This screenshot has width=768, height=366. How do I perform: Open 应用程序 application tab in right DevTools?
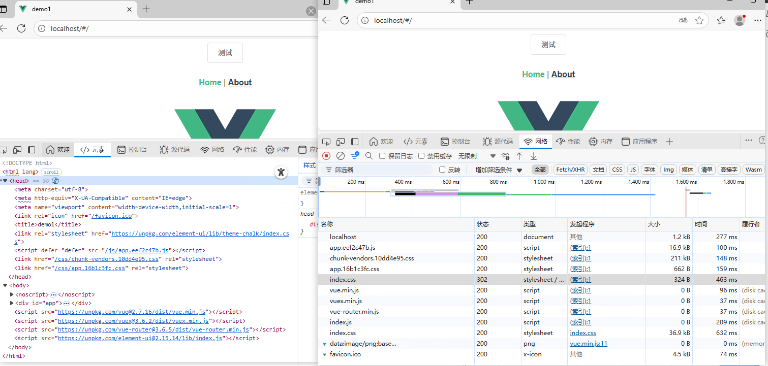coord(639,142)
